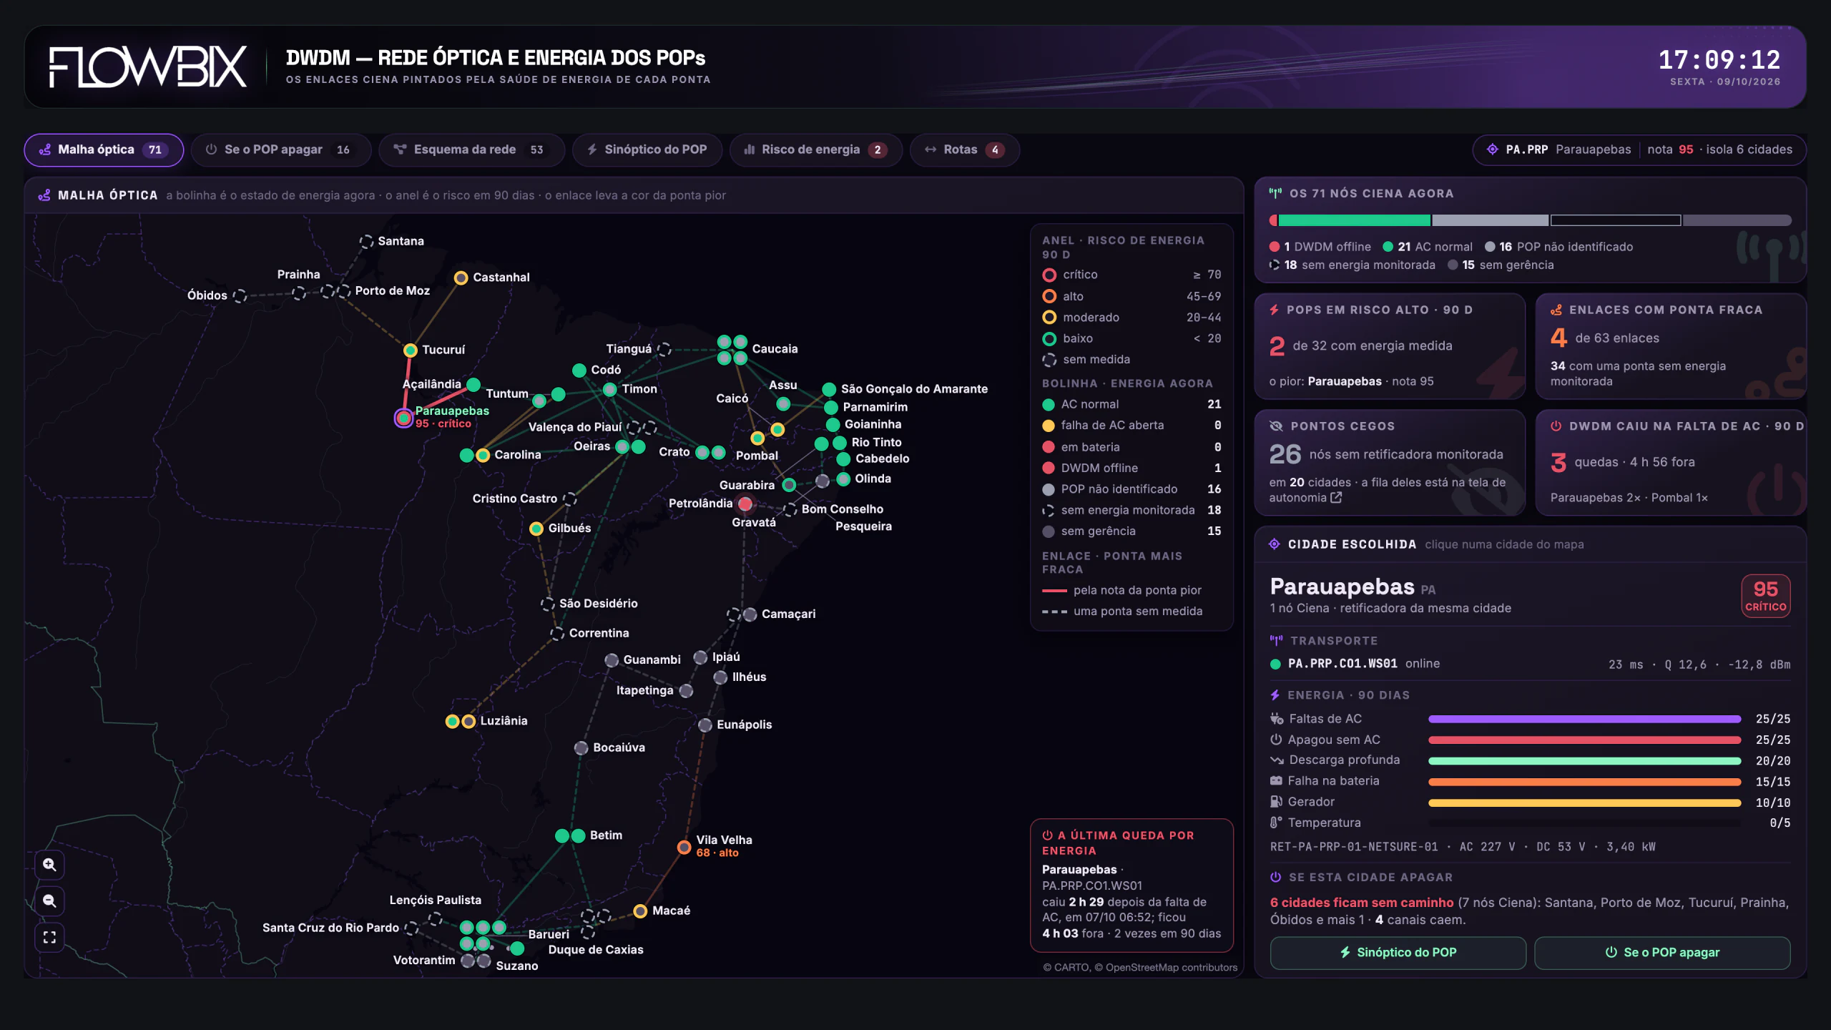Select the Timon node marker
Image resolution: width=1831 pixels, height=1030 pixels.
pyautogui.click(x=609, y=389)
